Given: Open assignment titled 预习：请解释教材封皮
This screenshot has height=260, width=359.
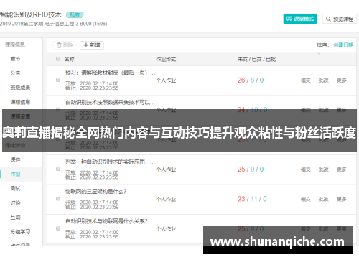Looking at the screenshot, I should 110,73.
